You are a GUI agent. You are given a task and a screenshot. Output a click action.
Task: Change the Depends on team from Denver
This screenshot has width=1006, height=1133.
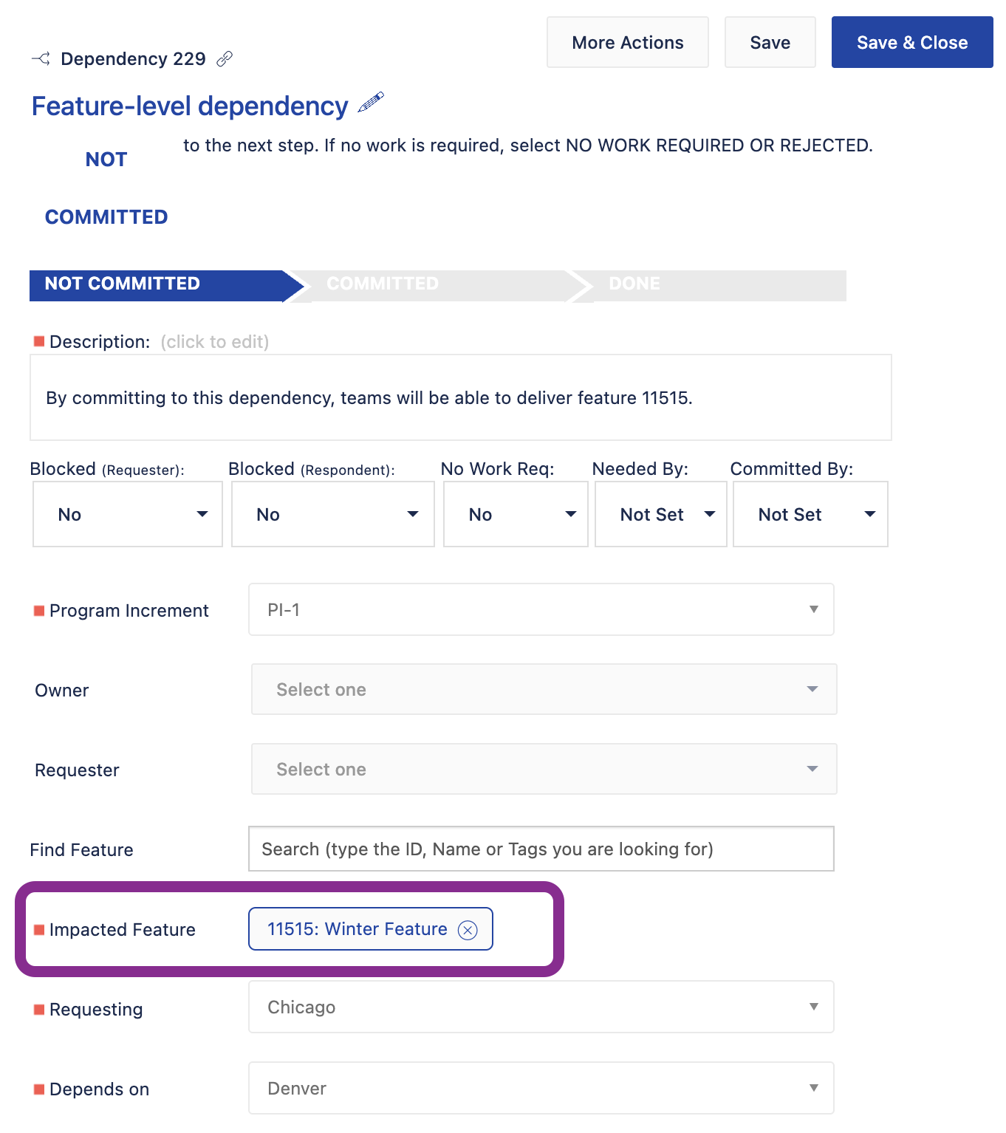coord(541,1089)
